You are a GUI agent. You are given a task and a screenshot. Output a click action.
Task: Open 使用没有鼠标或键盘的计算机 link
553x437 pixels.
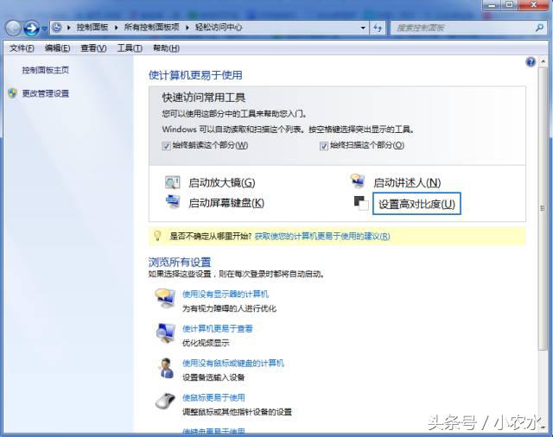[x=233, y=363]
